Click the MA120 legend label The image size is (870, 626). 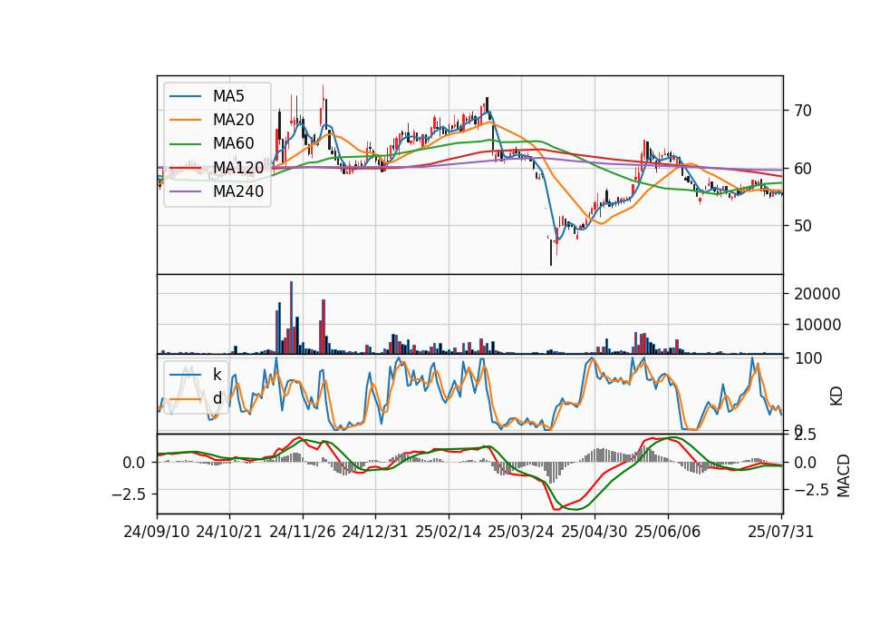[x=238, y=167]
